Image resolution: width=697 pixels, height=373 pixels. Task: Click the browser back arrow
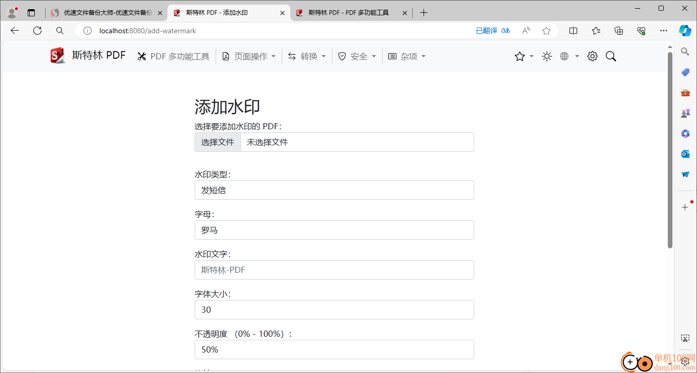(x=14, y=31)
